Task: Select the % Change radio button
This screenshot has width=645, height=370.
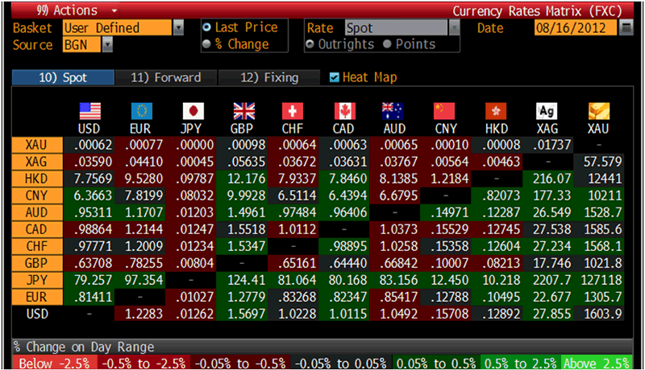Action: 207,44
